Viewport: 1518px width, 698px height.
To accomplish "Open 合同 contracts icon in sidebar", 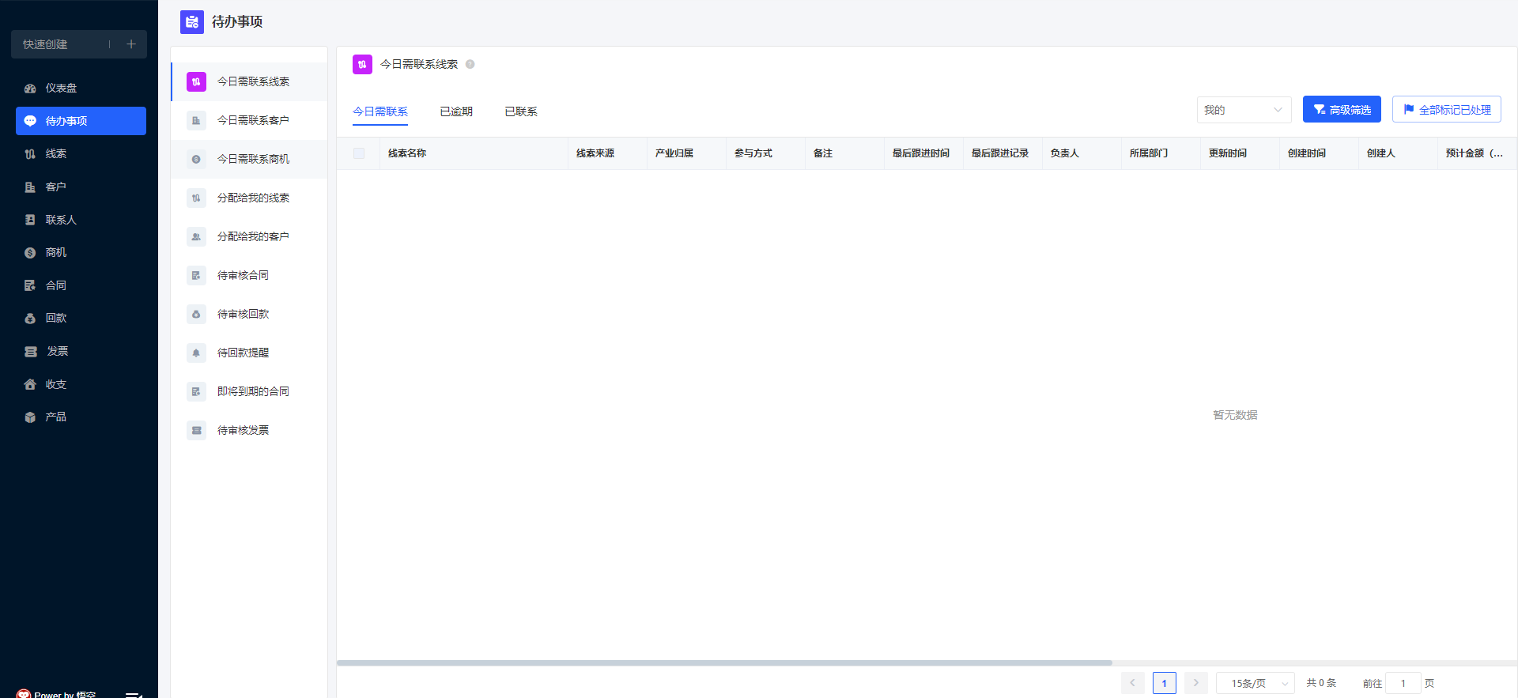I will 30,285.
